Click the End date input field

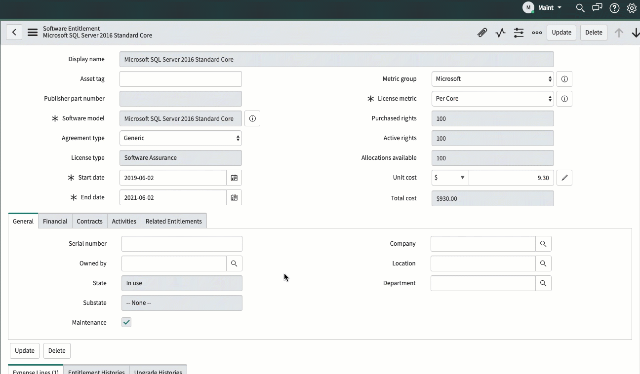click(x=173, y=197)
